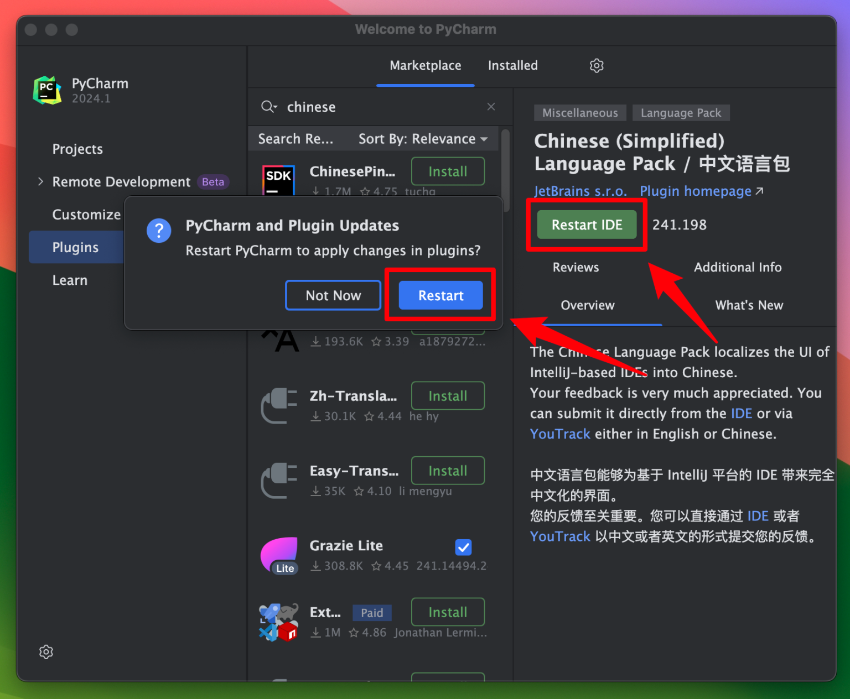
Task: Click the PyCharm logo icon
Action: tap(47, 90)
